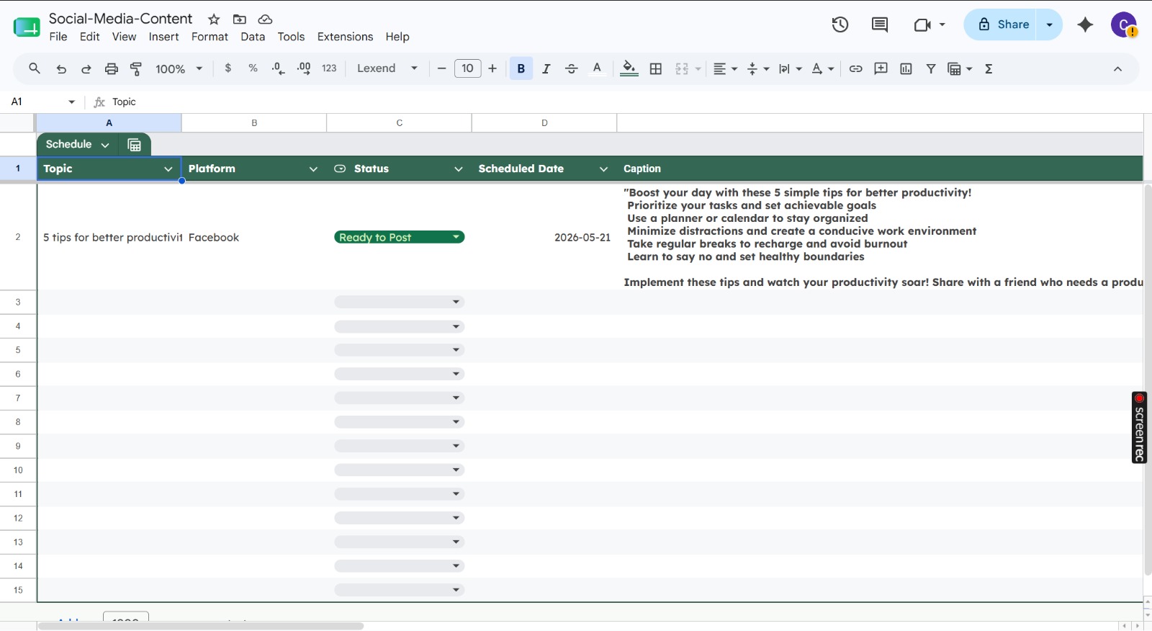
Task: Open the text rotation dropdown
Action: click(823, 68)
